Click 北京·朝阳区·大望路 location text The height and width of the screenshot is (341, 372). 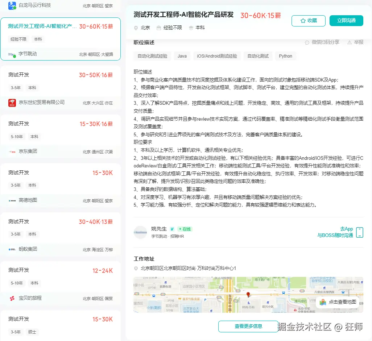[96, 55]
